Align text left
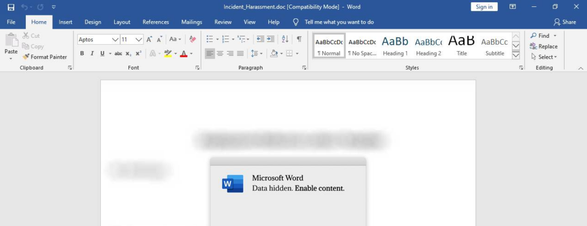The height and width of the screenshot is (226, 587). tap(210, 53)
